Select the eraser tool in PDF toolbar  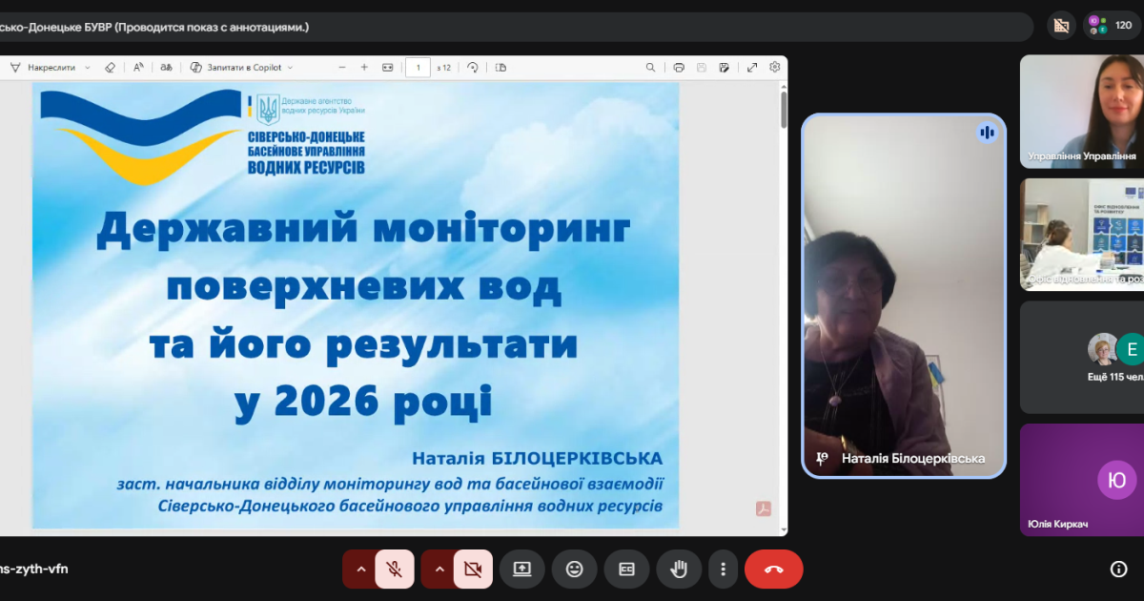coord(110,68)
